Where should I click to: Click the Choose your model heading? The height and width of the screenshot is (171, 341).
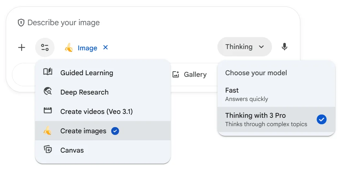coord(256,73)
